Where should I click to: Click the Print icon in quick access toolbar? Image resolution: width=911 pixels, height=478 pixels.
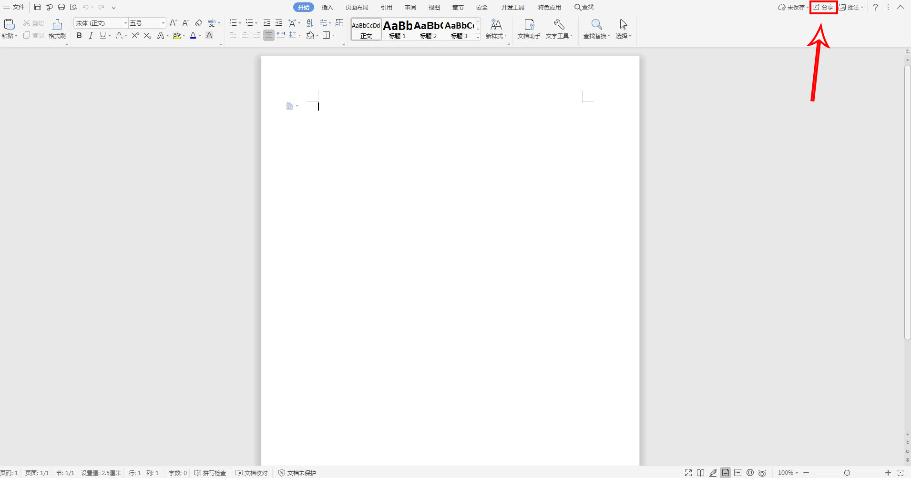pos(61,7)
